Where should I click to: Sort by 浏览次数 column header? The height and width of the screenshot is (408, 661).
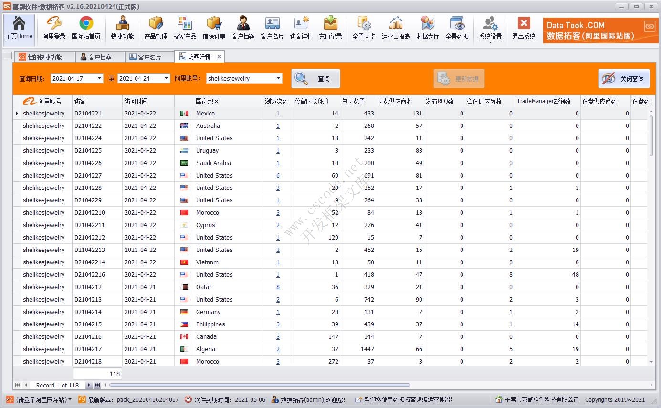[278, 101]
